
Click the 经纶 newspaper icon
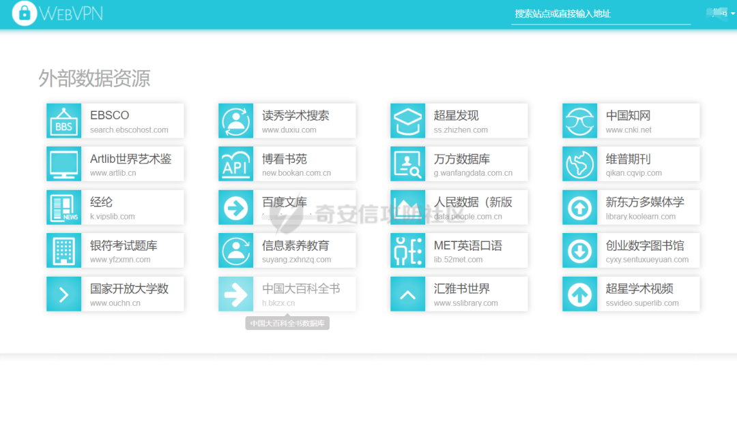pyautogui.click(x=64, y=207)
